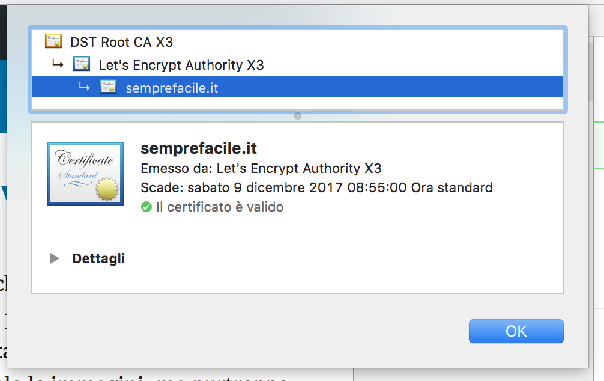Click the small semprefacile.it certificate icon in the chain
This screenshot has height=381, width=604.
coord(108,87)
